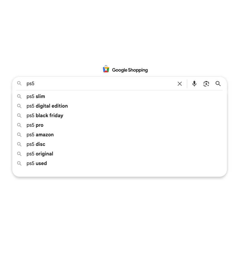The image size is (249, 258).
Task: Click the magnifier icon beside ps5 amazon
Action: point(19,135)
